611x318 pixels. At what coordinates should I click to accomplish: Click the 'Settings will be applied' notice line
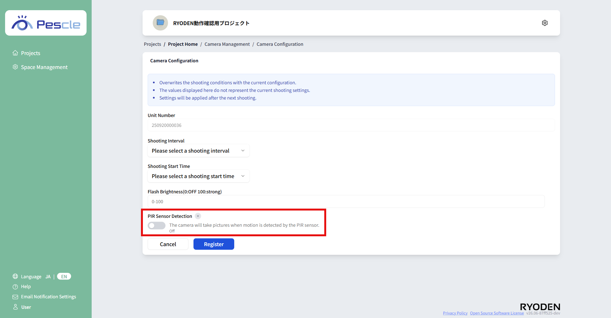coord(208,98)
